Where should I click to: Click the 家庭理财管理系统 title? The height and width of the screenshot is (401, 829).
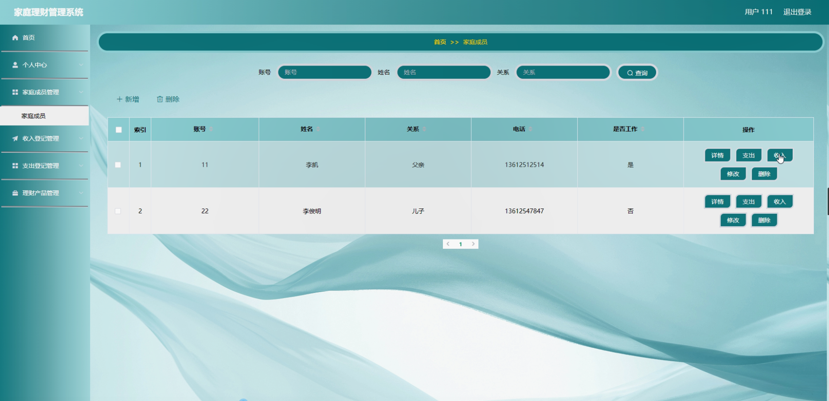point(49,12)
